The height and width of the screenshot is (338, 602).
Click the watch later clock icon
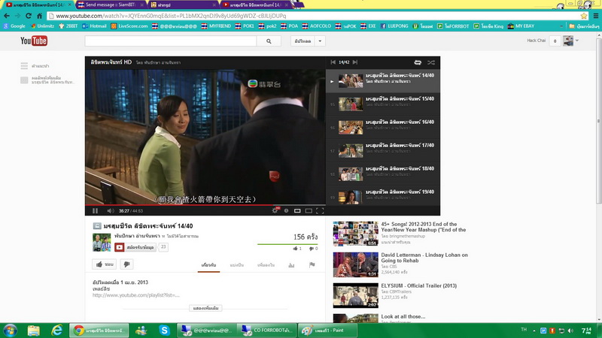(x=286, y=211)
